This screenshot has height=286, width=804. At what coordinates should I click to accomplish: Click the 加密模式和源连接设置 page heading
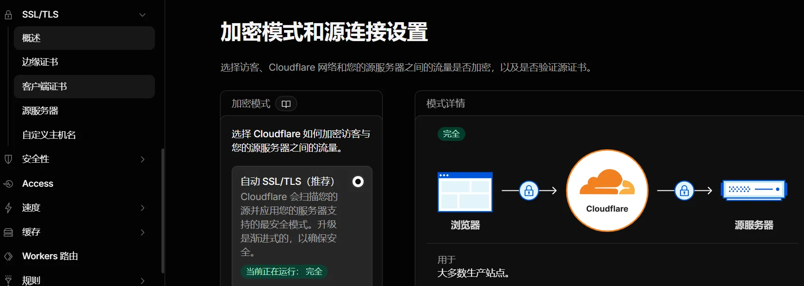pos(324,32)
